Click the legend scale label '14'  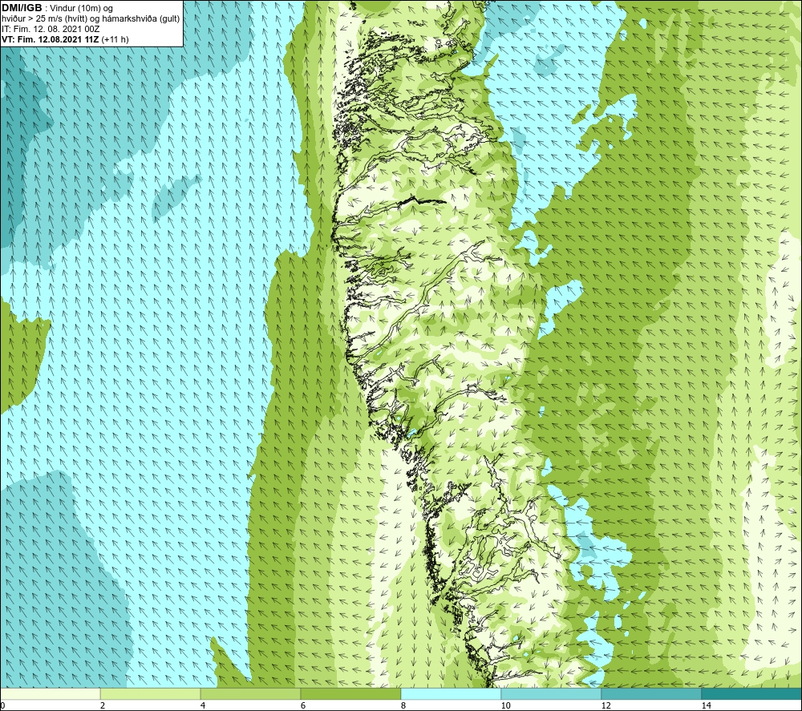707,706
